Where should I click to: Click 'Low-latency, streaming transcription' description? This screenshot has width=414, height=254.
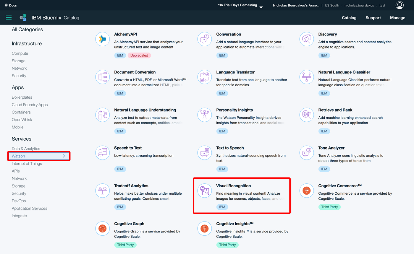pyautogui.click(x=144, y=155)
